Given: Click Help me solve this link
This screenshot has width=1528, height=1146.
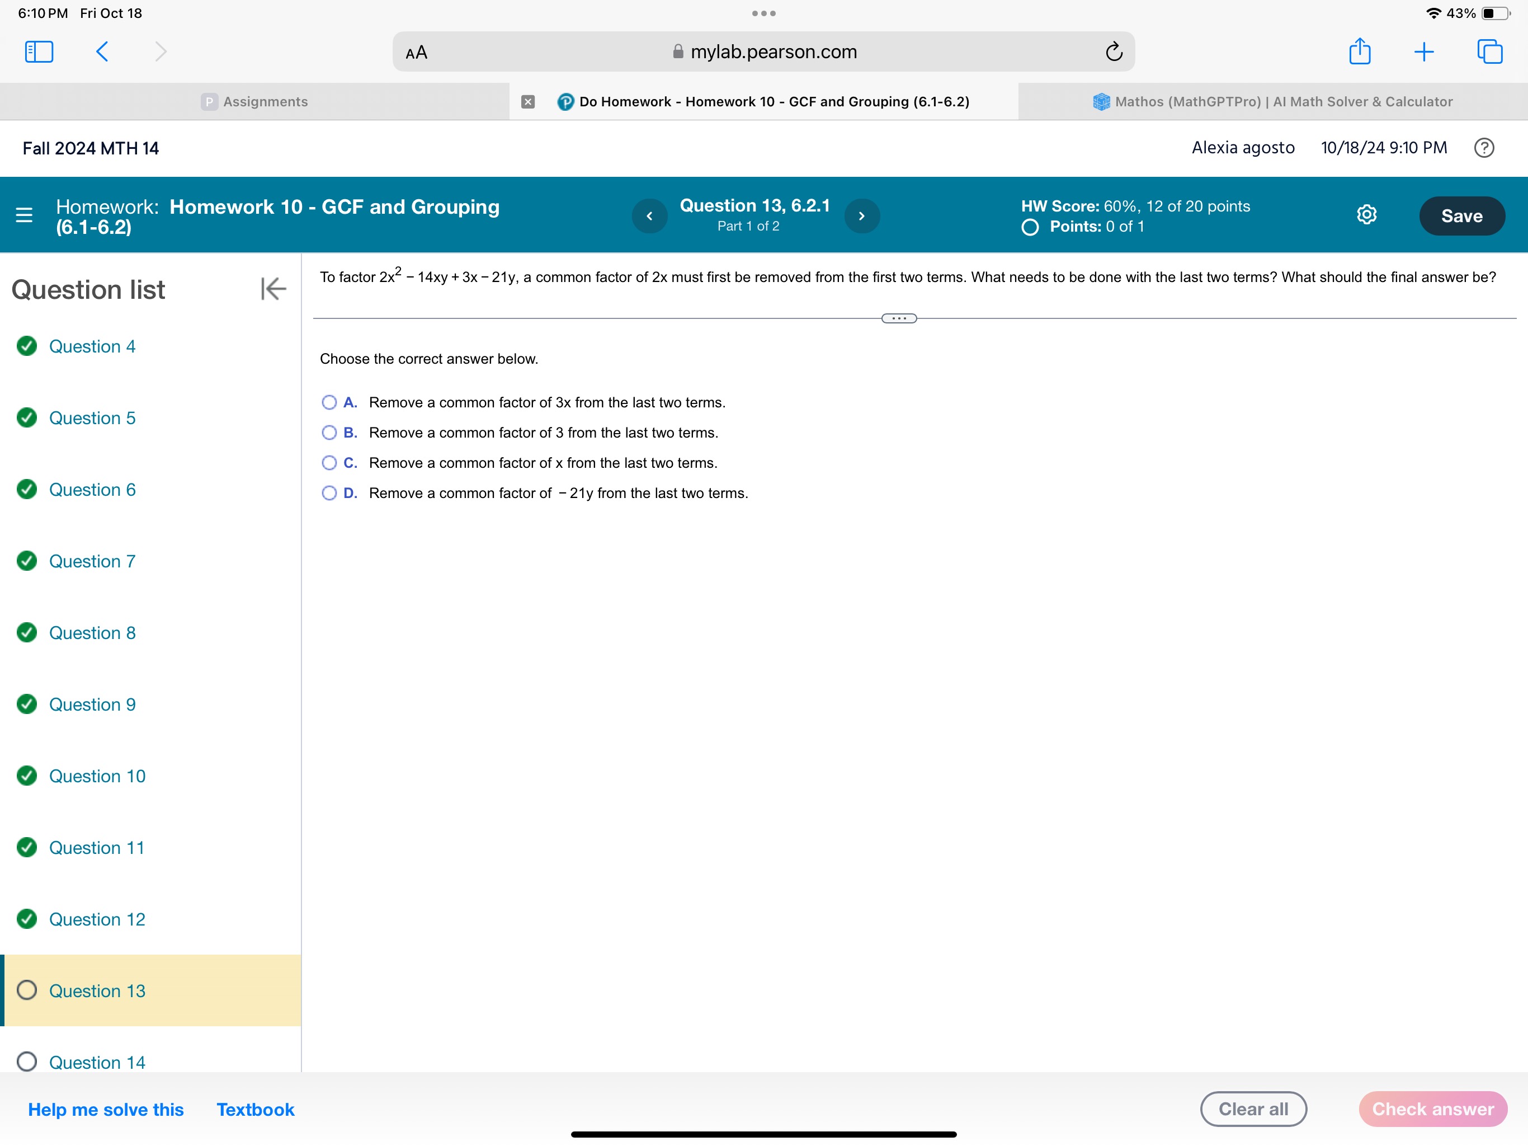Looking at the screenshot, I should point(106,1110).
